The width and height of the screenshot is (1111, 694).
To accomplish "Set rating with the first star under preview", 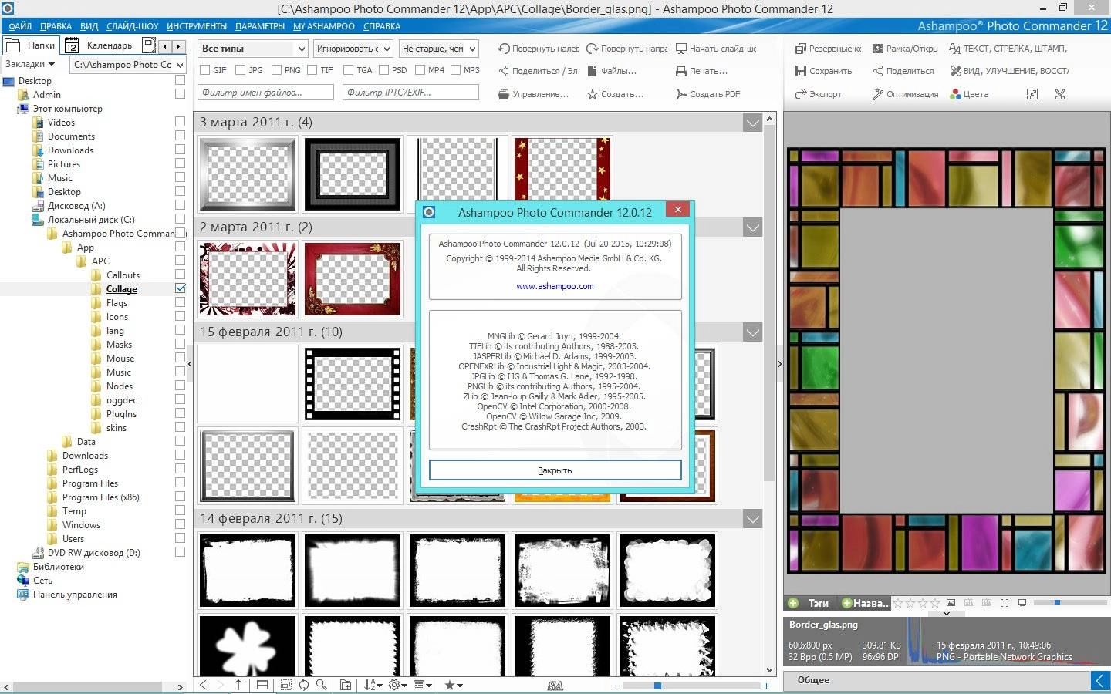I will pyautogui.click(x=898, y=603).
